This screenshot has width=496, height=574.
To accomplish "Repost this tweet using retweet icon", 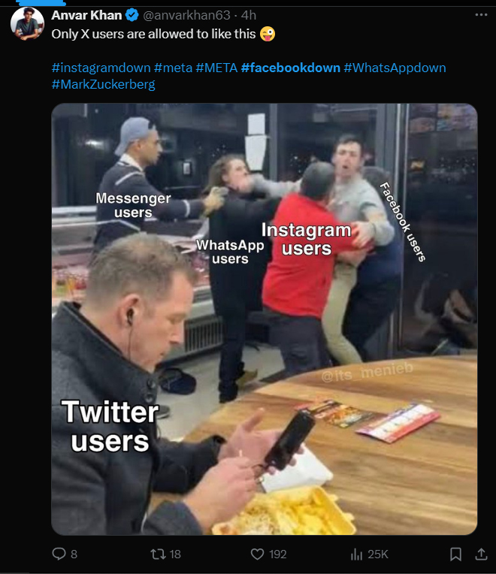I will (x=158, y=554).
